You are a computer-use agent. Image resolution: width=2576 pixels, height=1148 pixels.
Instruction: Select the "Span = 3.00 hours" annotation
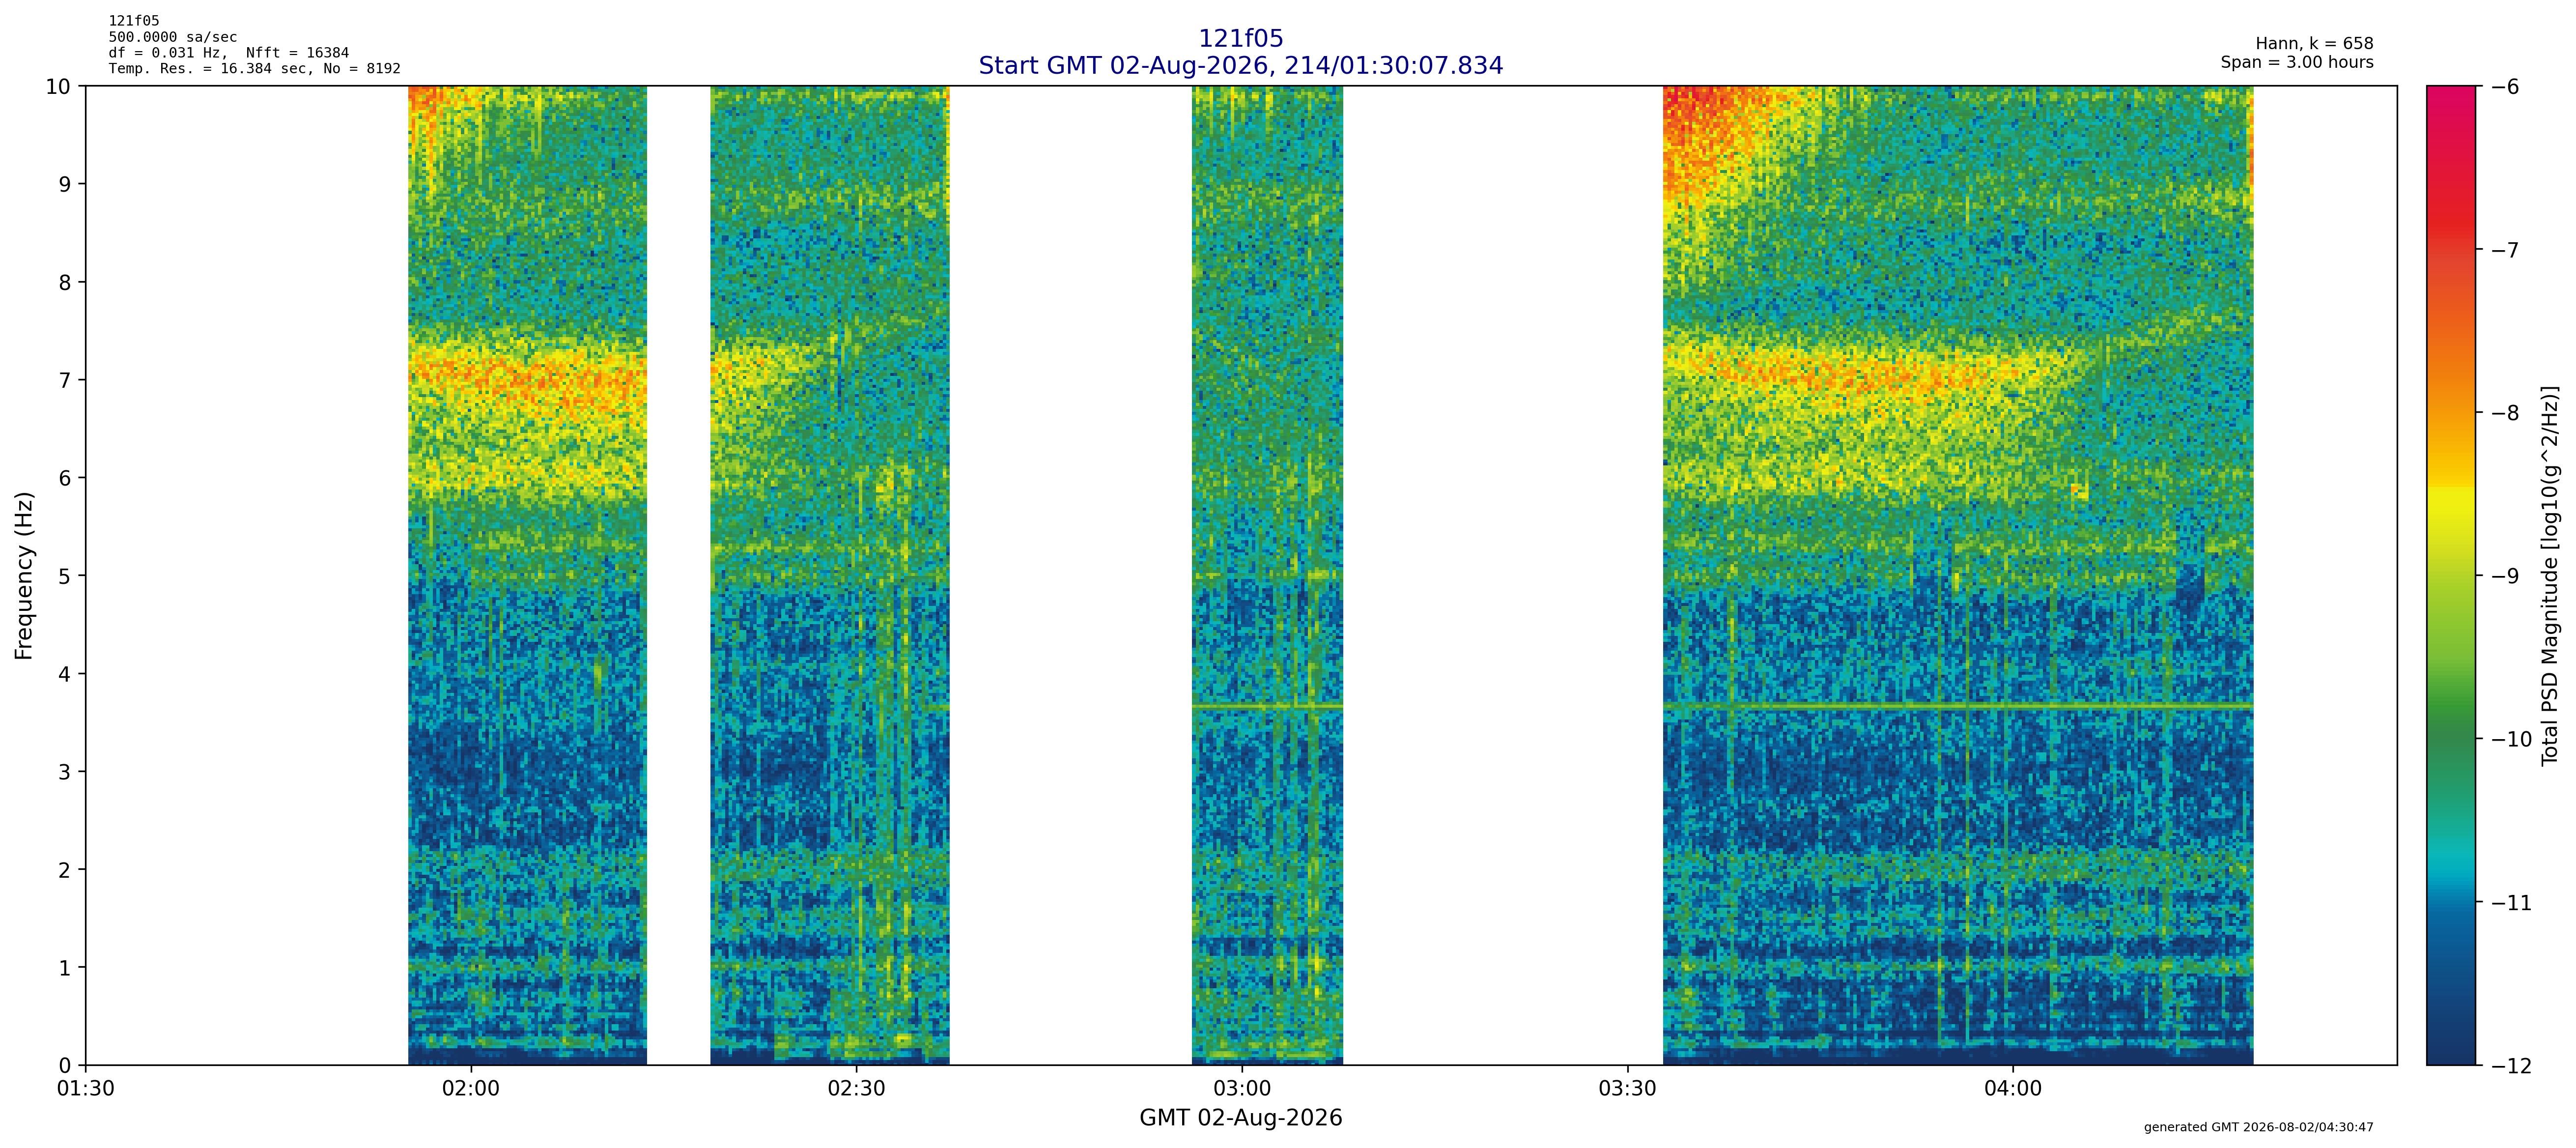(2297, 62)
